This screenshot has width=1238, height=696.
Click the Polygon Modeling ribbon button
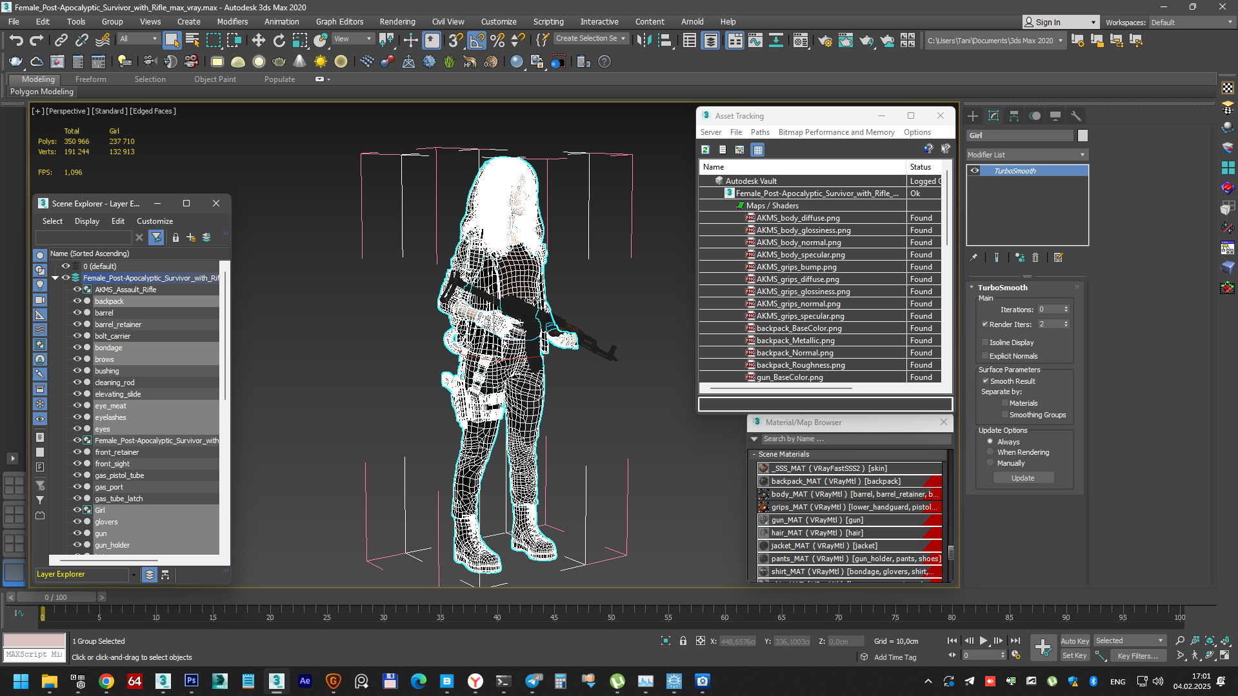coord(42,92)
